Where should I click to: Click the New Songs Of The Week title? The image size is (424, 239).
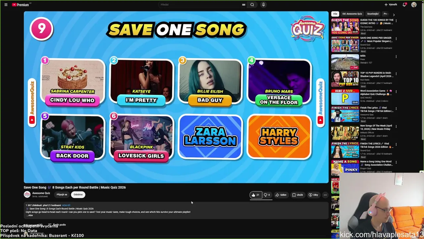[376, 127]
